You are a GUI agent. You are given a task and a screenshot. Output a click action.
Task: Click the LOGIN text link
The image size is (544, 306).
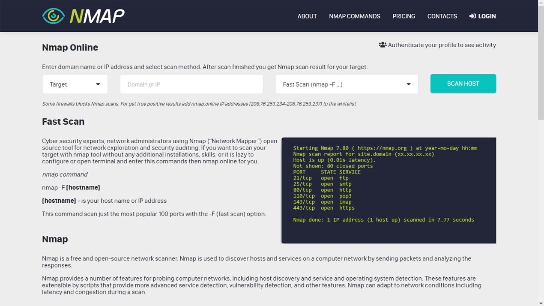[x=487, y=16]
